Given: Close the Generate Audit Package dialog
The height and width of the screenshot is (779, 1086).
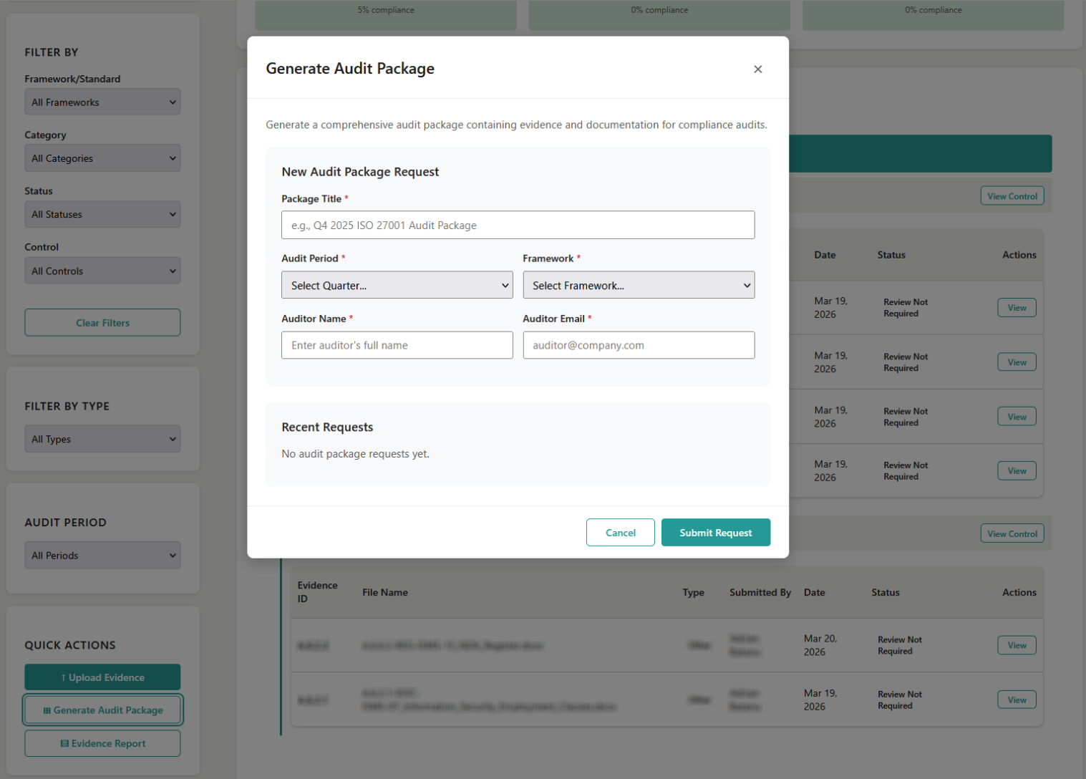Looking at the screenshot, I should (757, 69).
